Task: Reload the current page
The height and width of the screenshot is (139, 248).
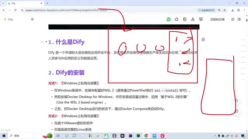Action: 15,10
